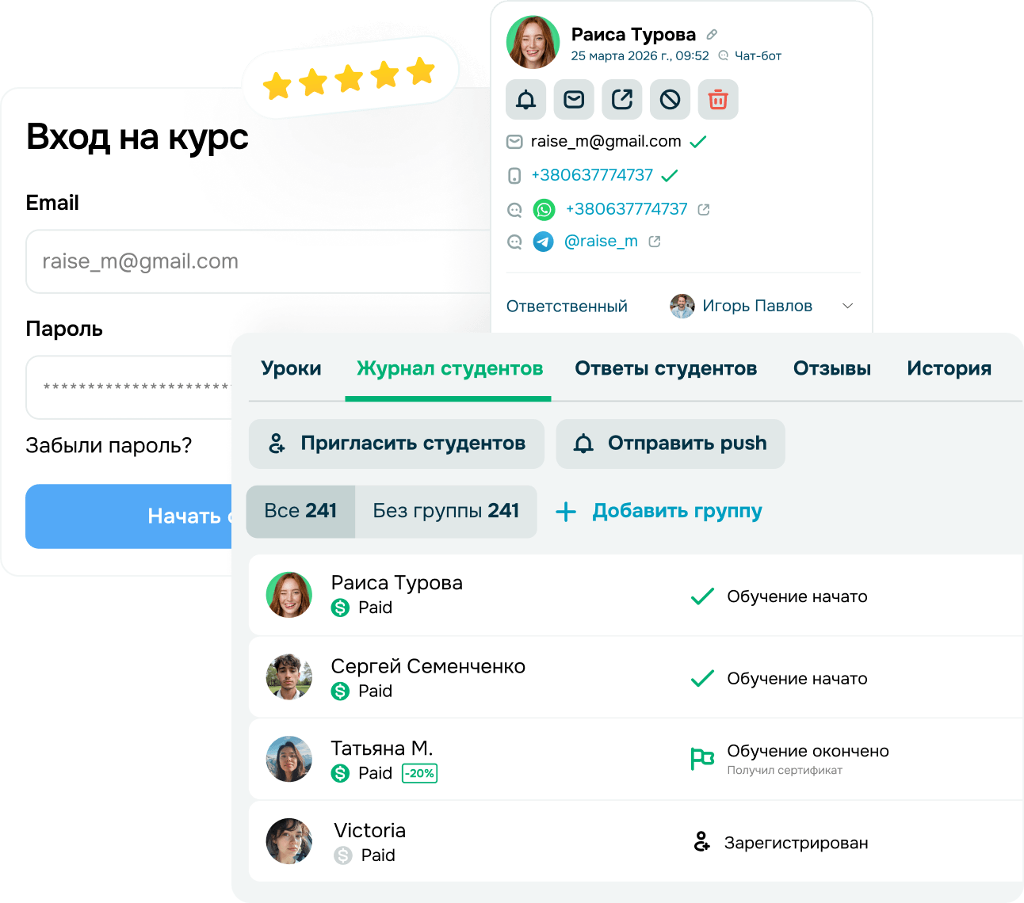This screenshot has width=1024, height=903.
Task: Expand the Ответственный dropdown chevron
Action: tap(847, 306)
